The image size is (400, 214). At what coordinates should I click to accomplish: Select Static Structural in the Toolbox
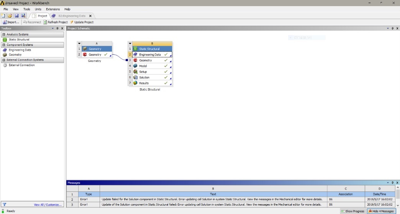19,40
